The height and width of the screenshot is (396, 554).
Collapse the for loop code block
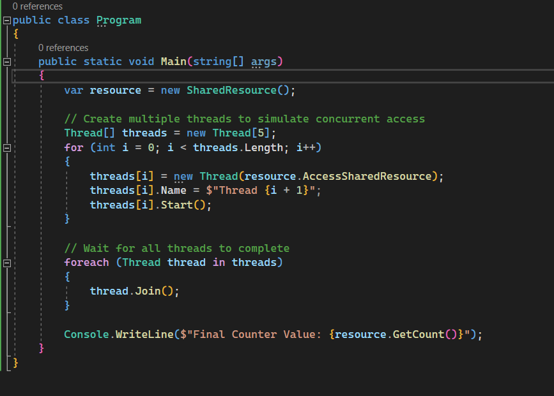[x=7, y=148]
